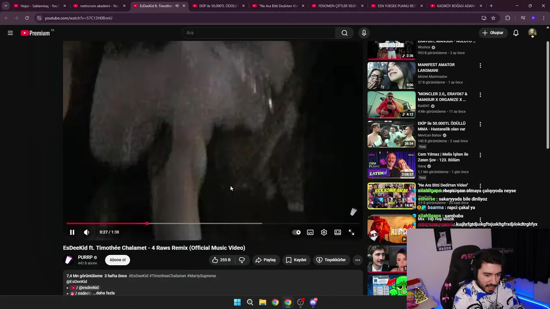The image size is (550, 309).
Task: Open options for MANIFEST AMATOR LANSMANI video
Action: pos(480,66)
